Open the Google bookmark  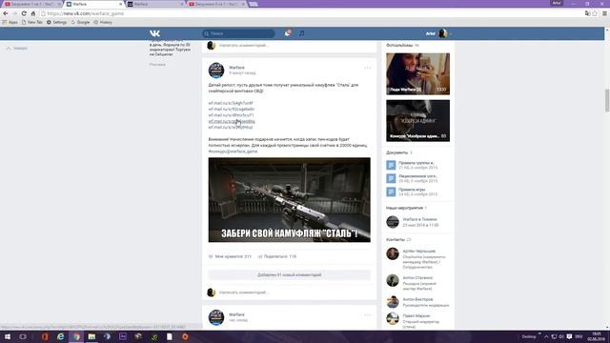80,22
